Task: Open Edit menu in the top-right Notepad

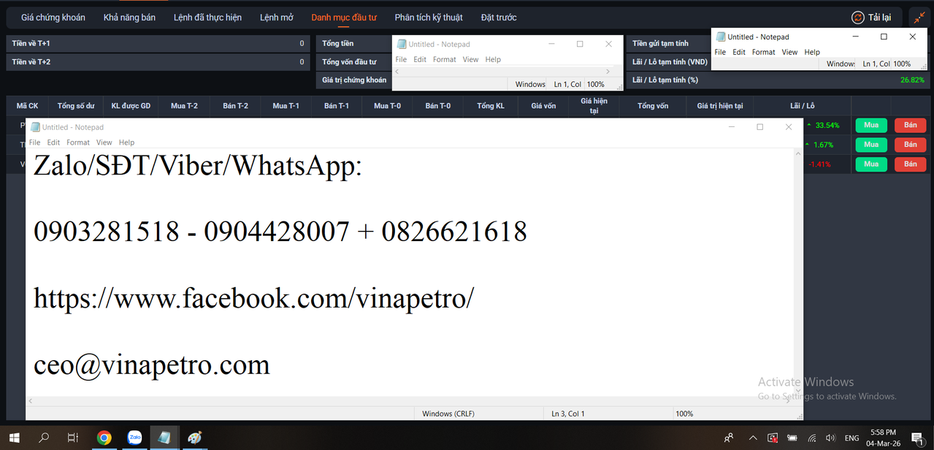Action: click(739, 52)
